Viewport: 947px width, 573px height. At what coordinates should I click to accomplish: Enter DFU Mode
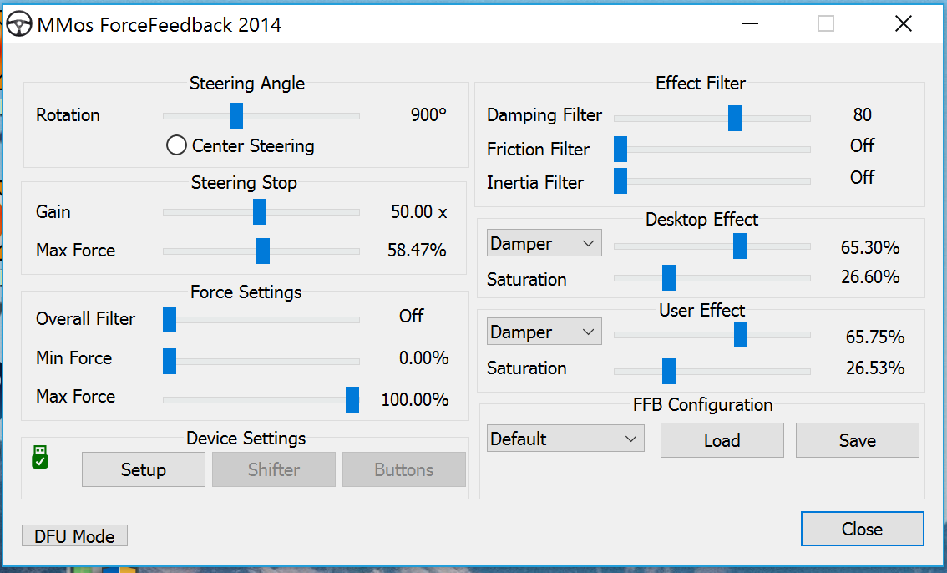tap(74, 536)
